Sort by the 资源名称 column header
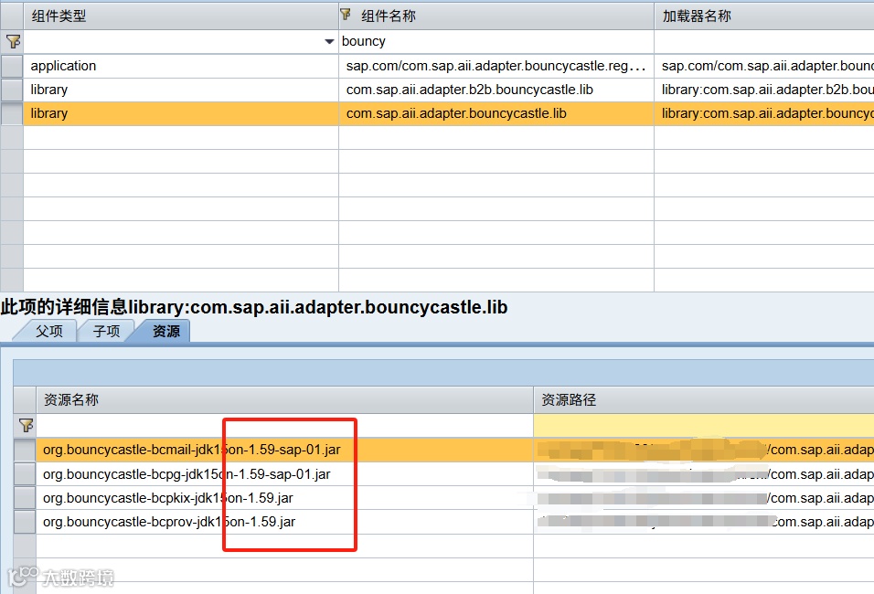Viewport: 874px width, 594px height. (x=284, y=400)
